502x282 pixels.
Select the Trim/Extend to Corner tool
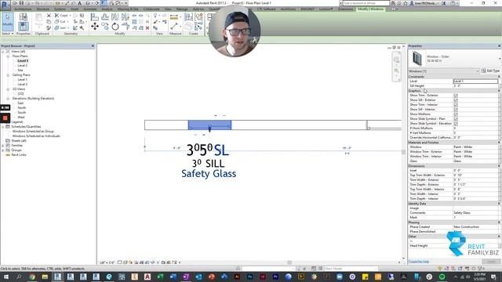tap(125, 27)
